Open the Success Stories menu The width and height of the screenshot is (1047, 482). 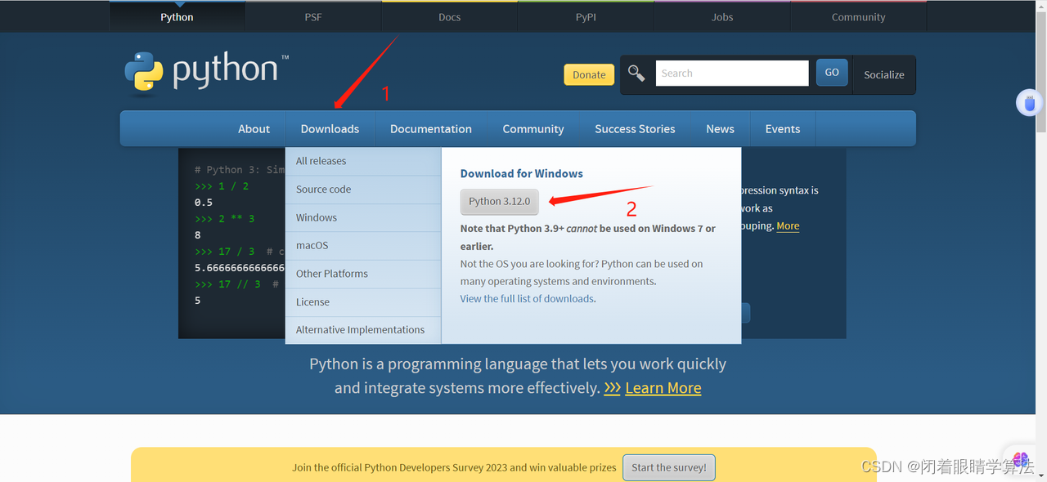[x=635, y=129]
